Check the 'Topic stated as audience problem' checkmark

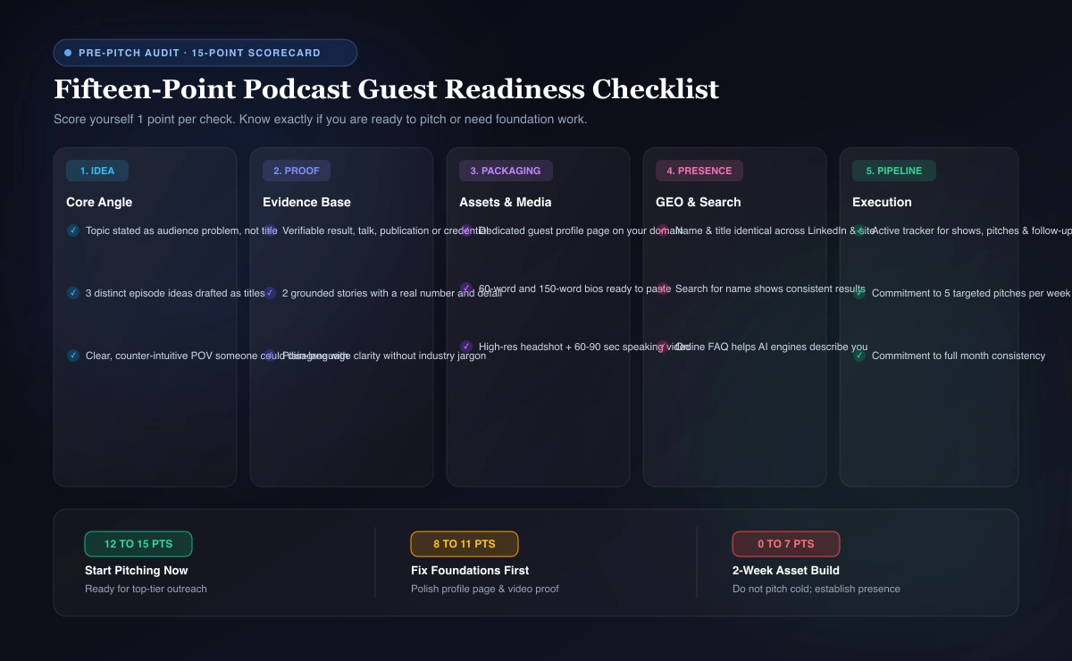(x=73, y=230)
